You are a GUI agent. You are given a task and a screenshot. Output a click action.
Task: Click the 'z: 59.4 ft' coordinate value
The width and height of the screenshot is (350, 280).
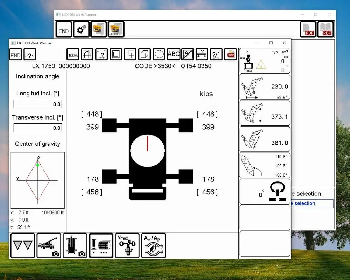20,227
